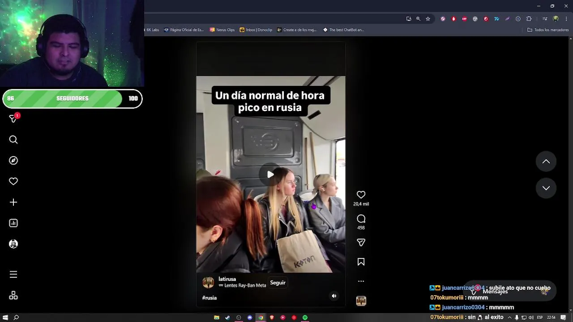Open latirusa profile picture

pos(208,282)
